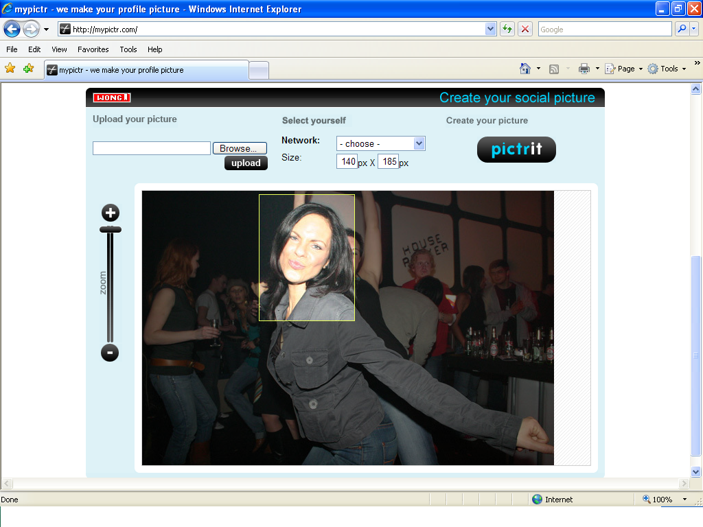Click the pictrit button
703x527 pixels.
516,150
